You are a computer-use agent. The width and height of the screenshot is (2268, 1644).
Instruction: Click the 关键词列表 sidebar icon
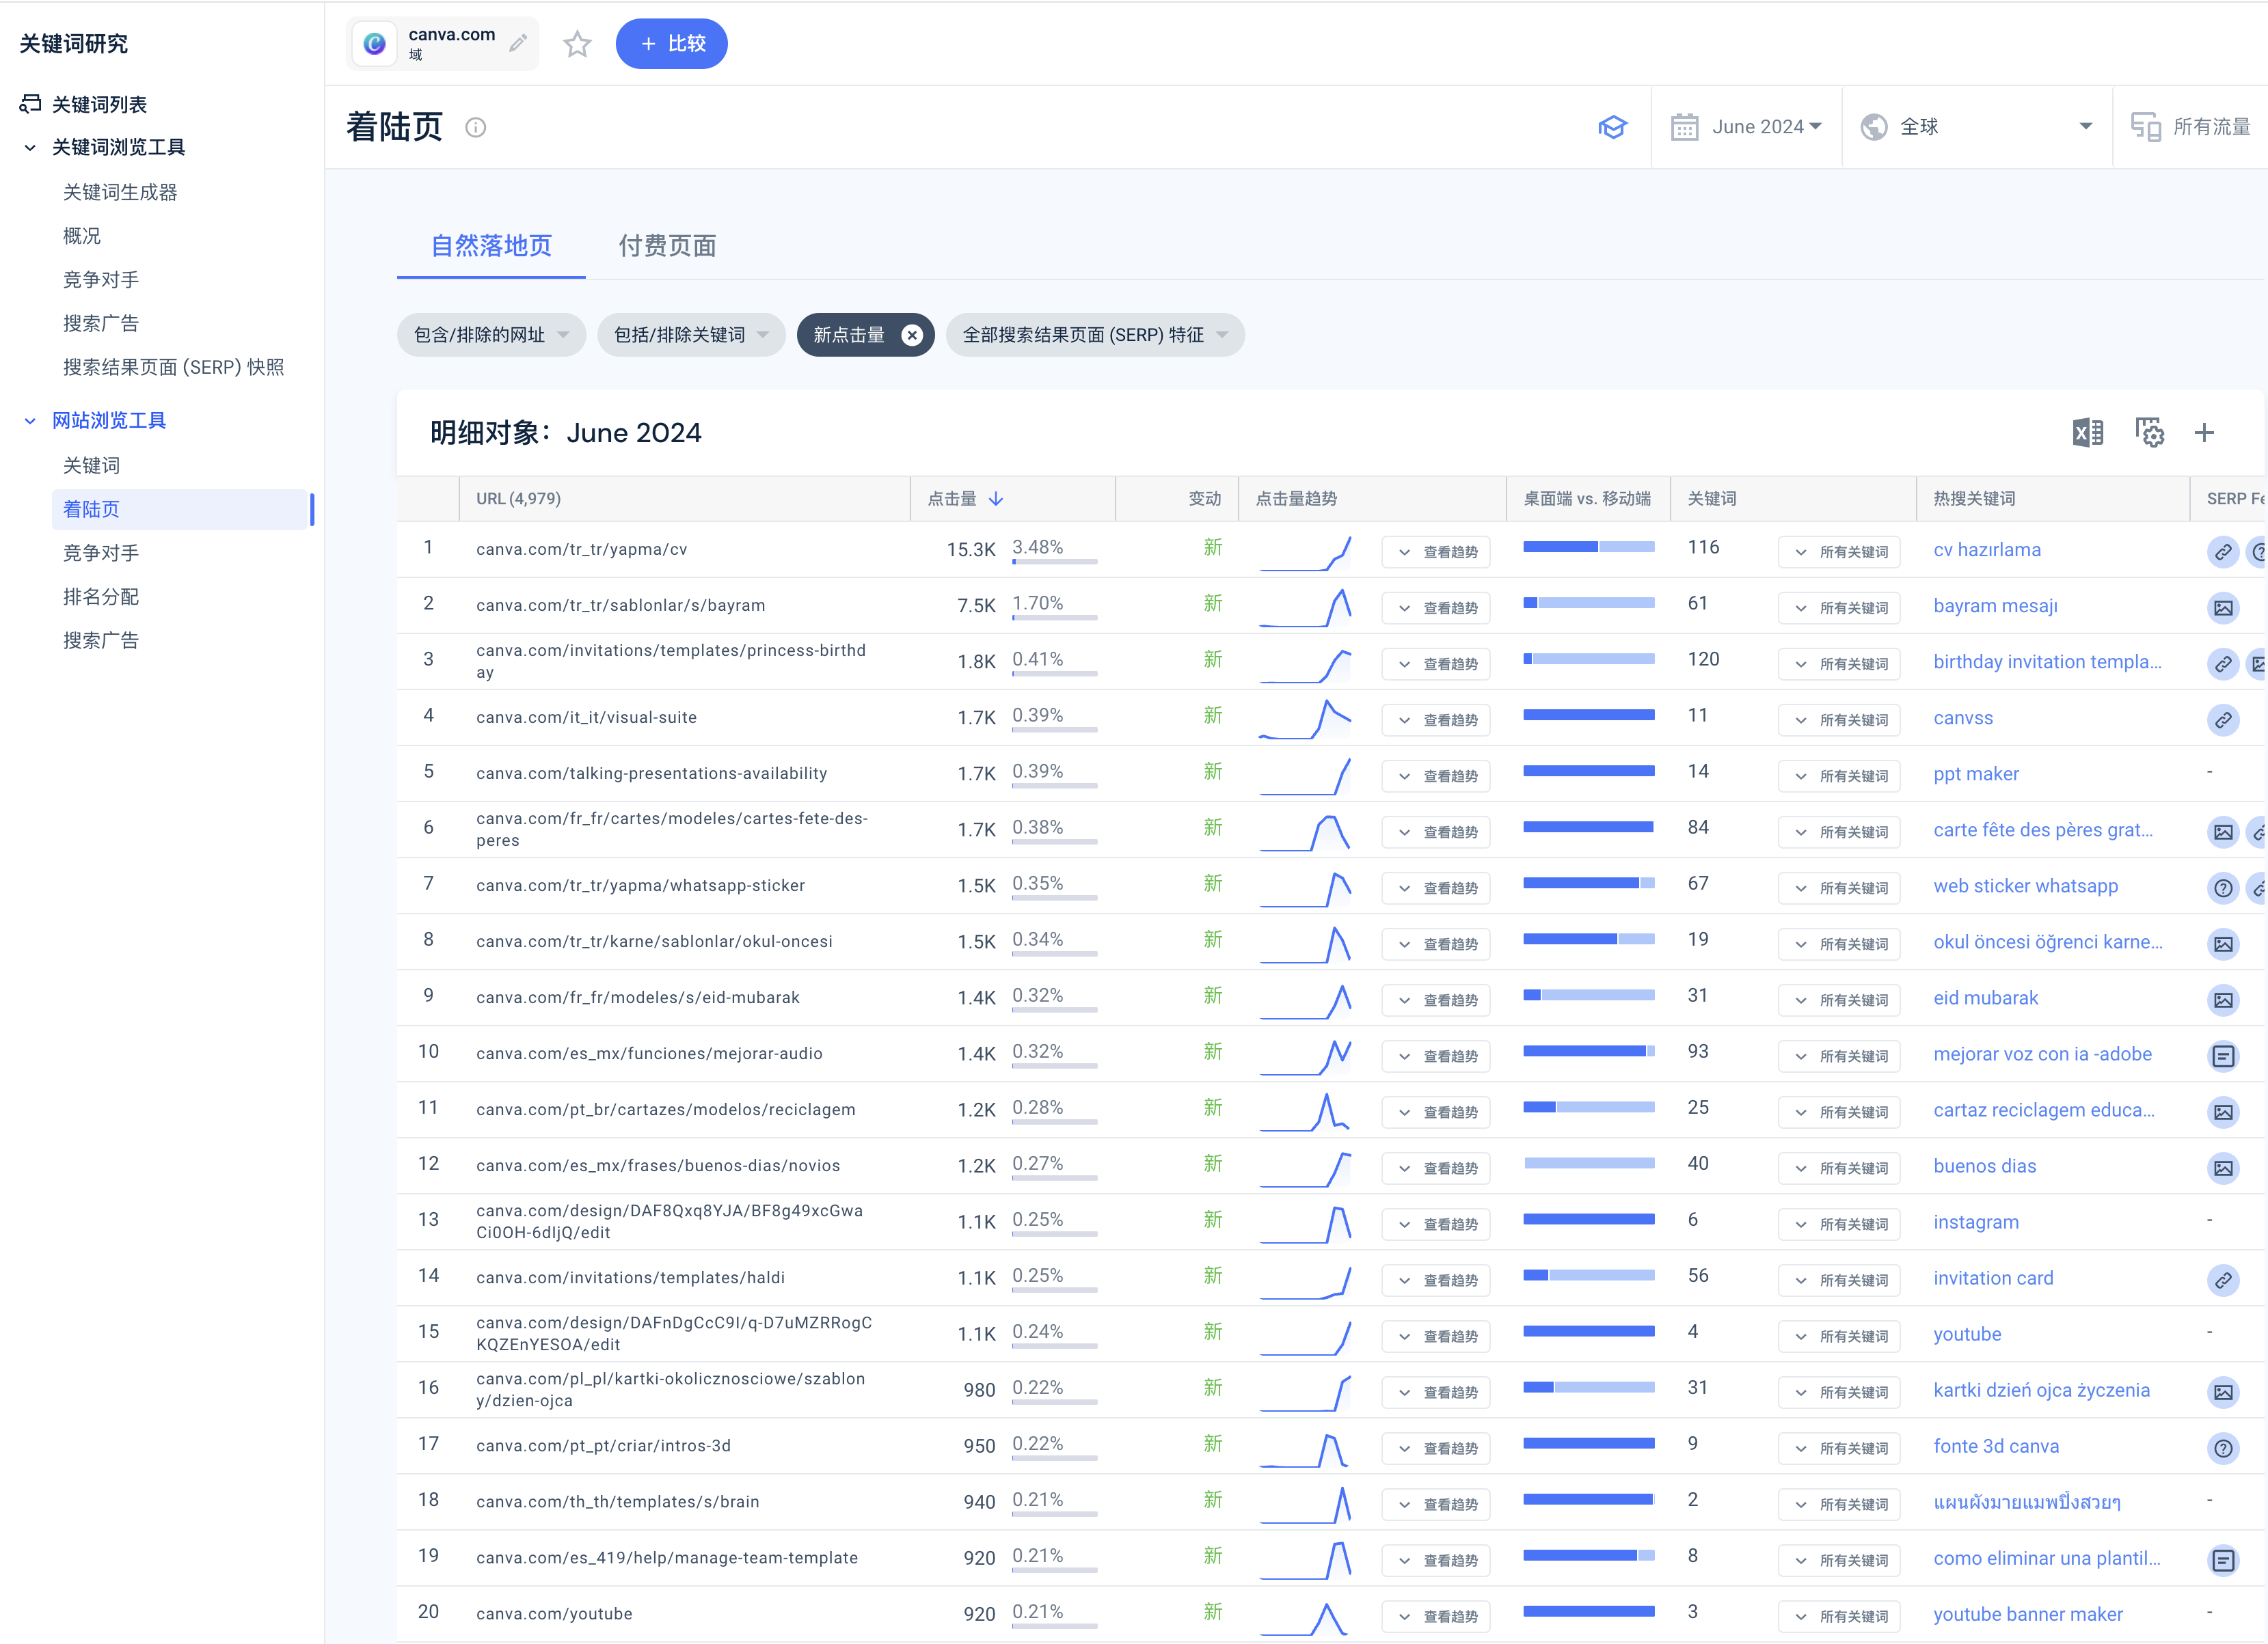pos(31,104)
